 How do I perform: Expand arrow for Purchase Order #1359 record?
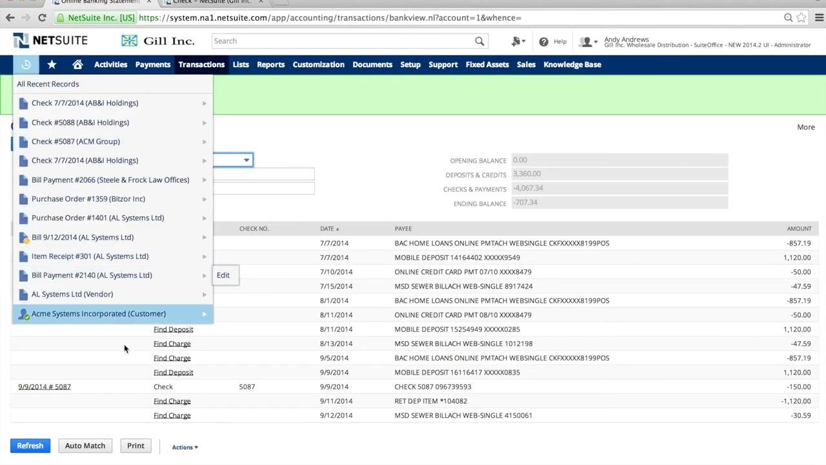coord(205,199)
